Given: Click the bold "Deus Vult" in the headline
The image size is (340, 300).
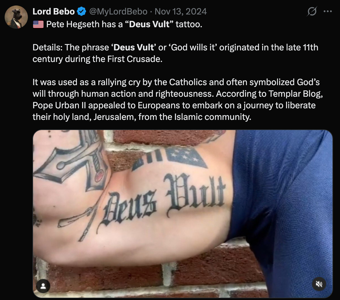Looking at the screenshot, I should pos(149,24).
